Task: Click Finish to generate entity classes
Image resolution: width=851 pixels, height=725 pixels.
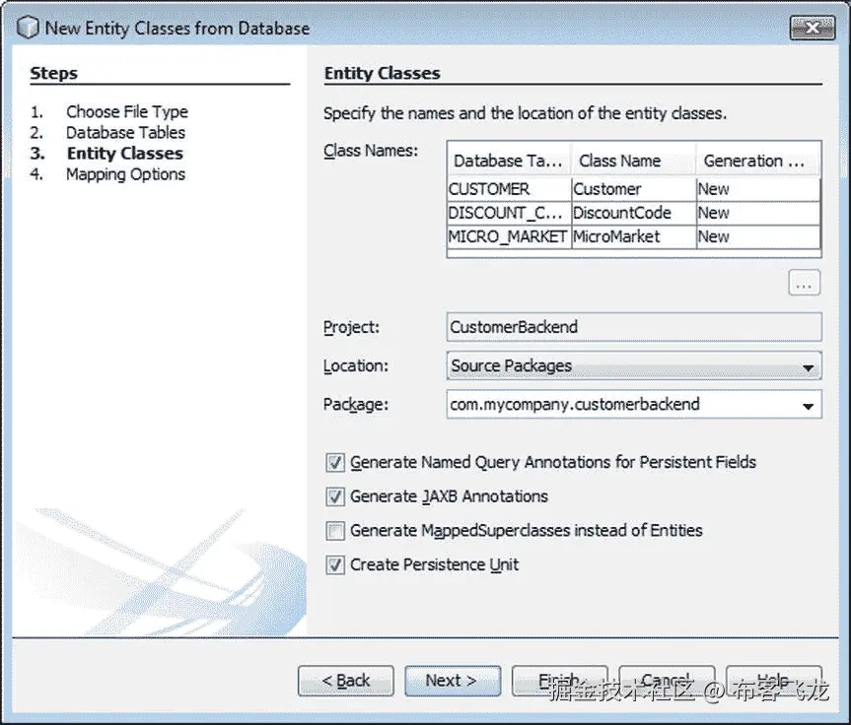Action: [x=559, y=681]
